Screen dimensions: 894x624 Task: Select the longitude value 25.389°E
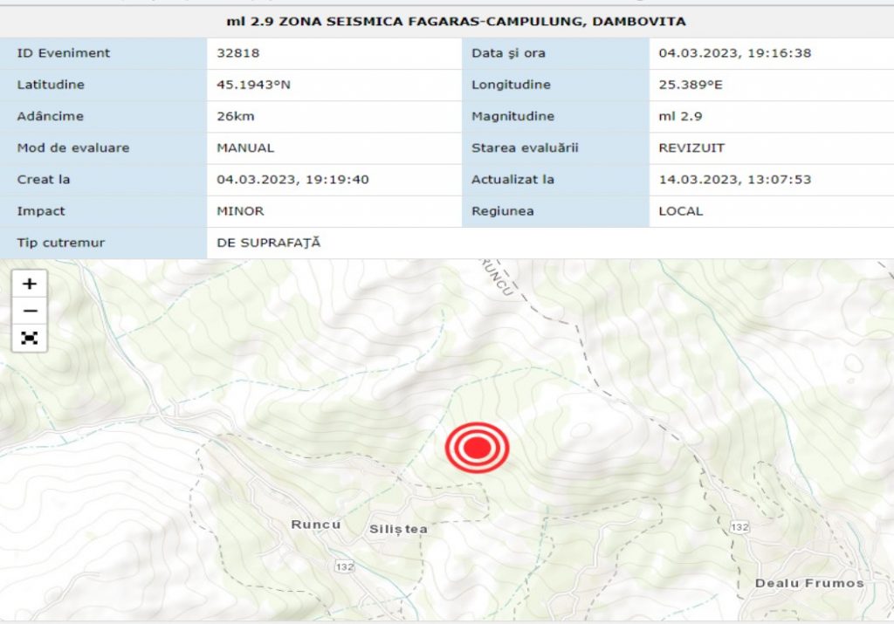(x=691, y=85)
